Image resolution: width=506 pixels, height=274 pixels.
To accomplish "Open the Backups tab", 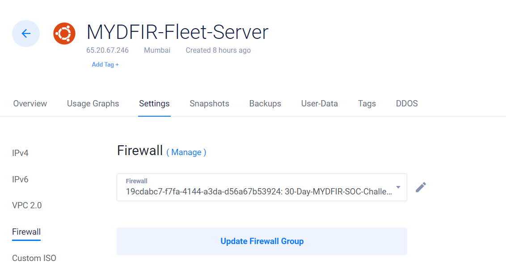I will (265, 104).
